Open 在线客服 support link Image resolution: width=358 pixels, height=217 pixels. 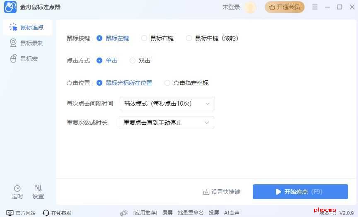57,213
